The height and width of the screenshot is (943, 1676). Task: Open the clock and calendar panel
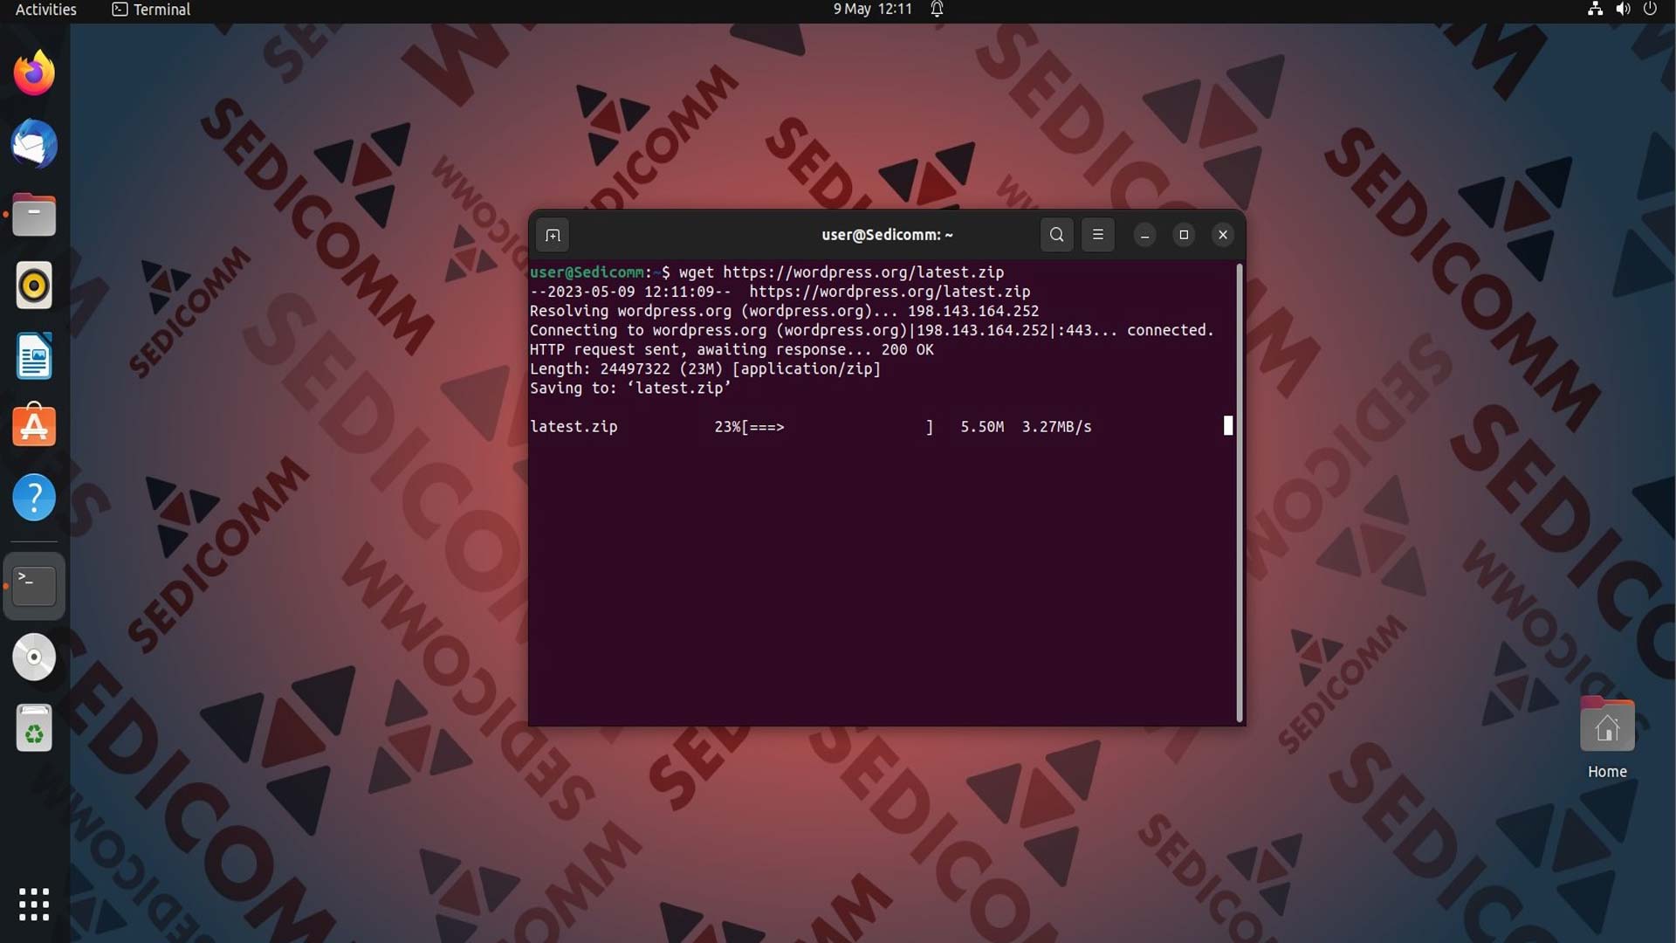pyautogui.click(x=872, y=10)
